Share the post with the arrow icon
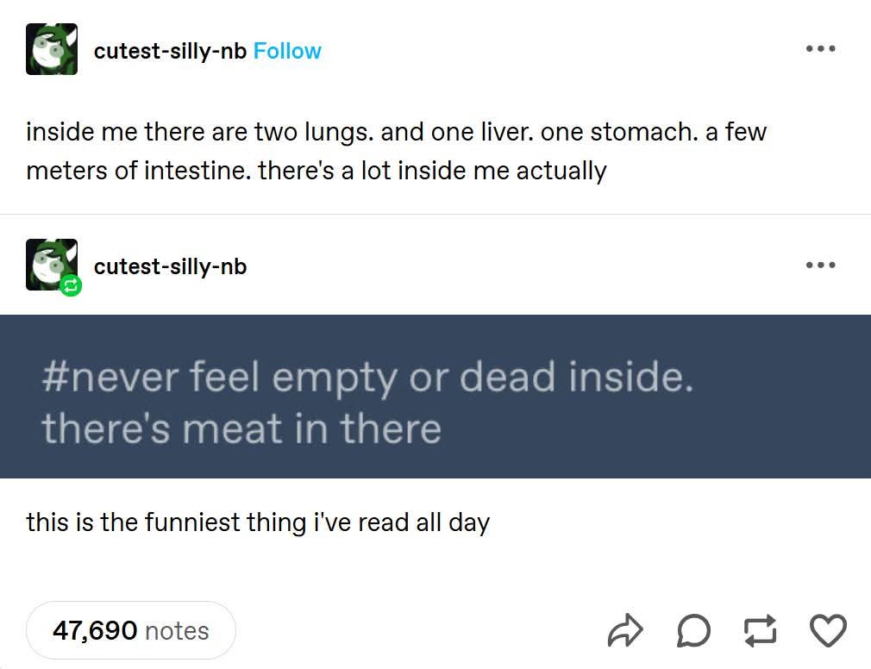 tap(626, 630)
